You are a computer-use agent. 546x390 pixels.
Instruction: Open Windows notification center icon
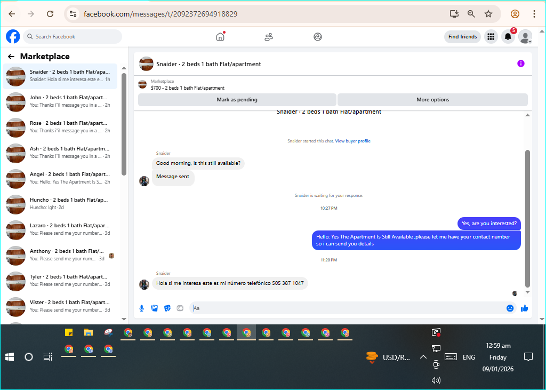tap(528, 357)
